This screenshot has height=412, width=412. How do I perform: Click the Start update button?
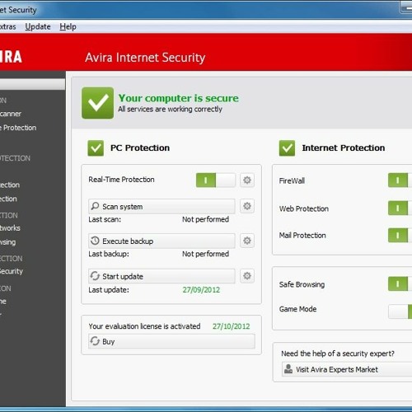click(x=162, y=276)
